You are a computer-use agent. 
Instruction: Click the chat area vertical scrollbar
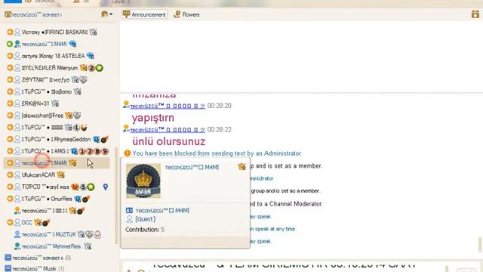tap(480, 244)
